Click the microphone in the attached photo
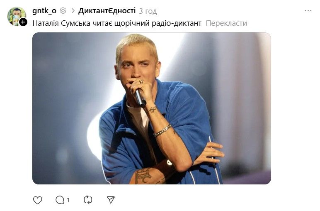This screenshot has width=320, height=211. point(141,98)
